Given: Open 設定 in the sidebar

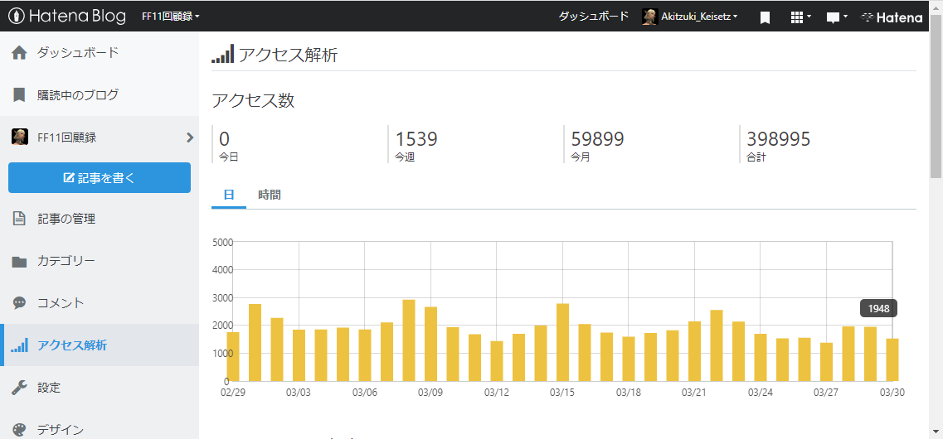Looking at the screenshot, I should pyautogui.click(x=49, y=388).
